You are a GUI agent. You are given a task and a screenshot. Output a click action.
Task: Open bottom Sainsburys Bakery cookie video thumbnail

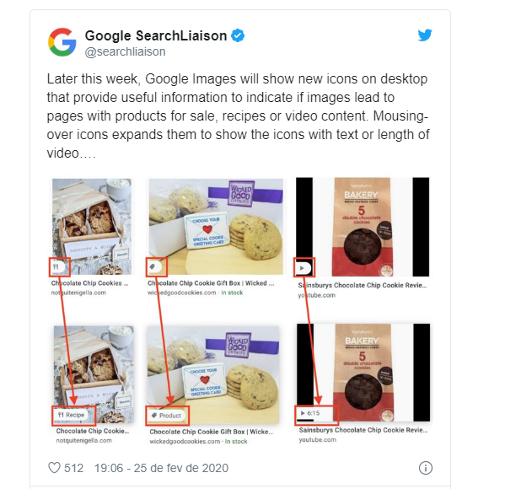(x=363, y=373)
